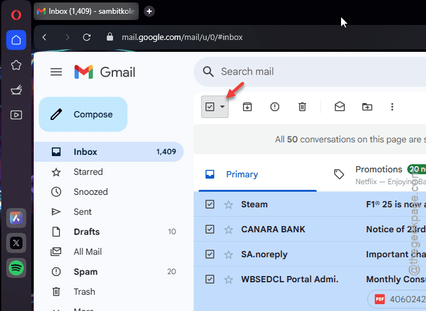Click F1 25 is now subject text
426x311 pixels.
click(396, 205)
